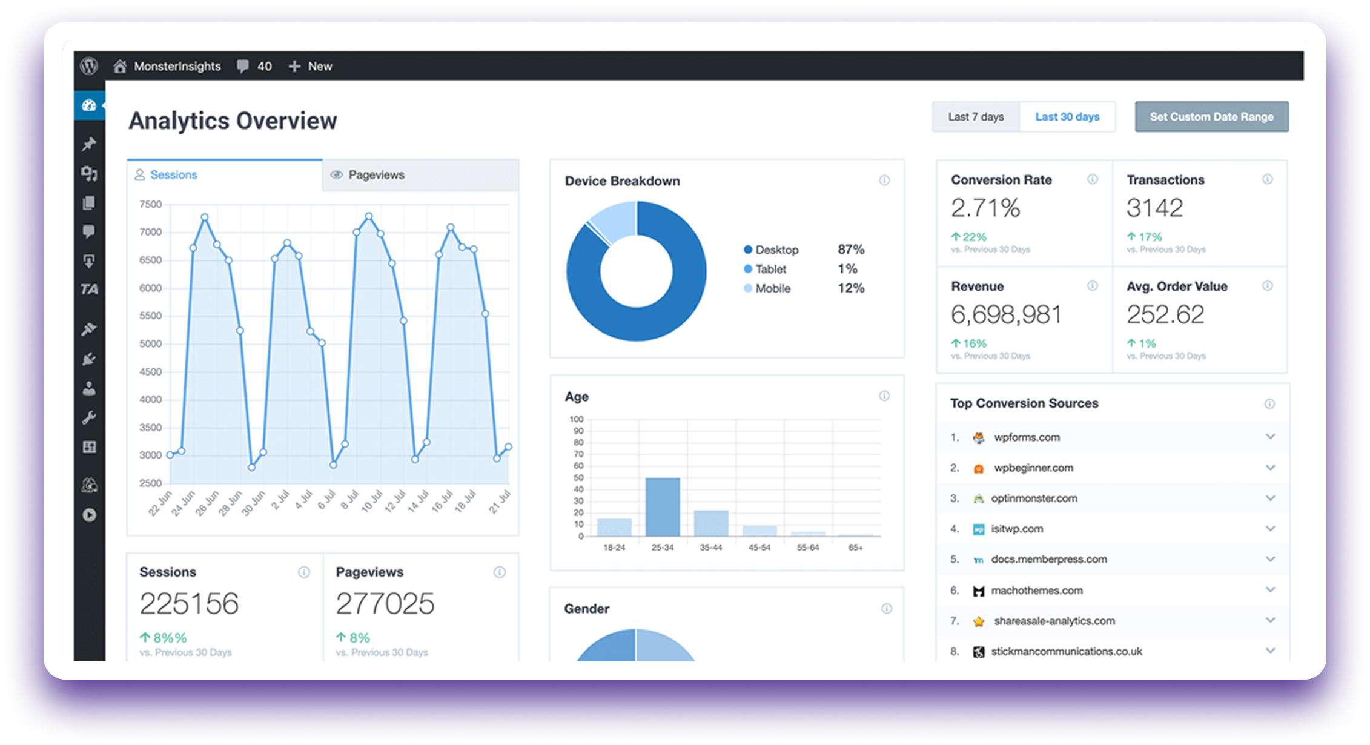Open Tools via the wrench icon
The height and width of the screenshot is (745, 1370).
click(89, 418)
